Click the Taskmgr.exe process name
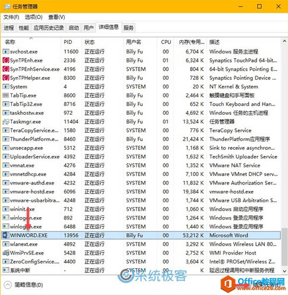This screenshot has height=295, width=288. point(26,122)
